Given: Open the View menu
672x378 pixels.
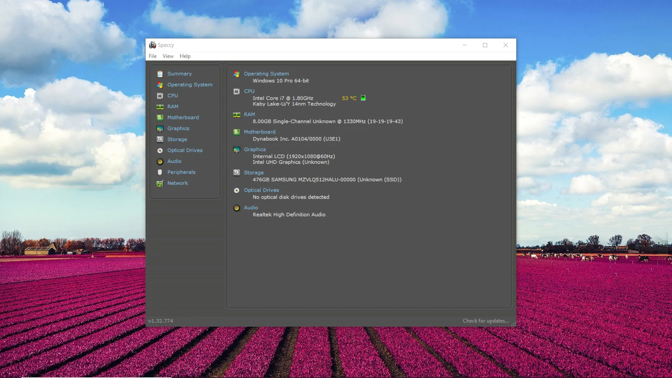Looking at the screenshot, I should (168, 56).
